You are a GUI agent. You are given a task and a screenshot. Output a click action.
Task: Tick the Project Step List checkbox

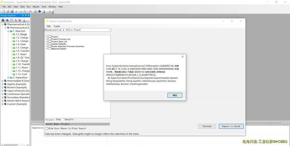tap(50, 41)
